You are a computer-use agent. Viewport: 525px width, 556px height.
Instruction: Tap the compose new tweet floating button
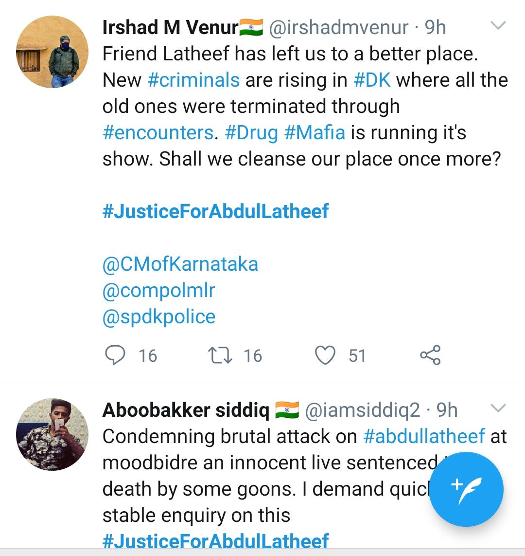pos(466,489)
